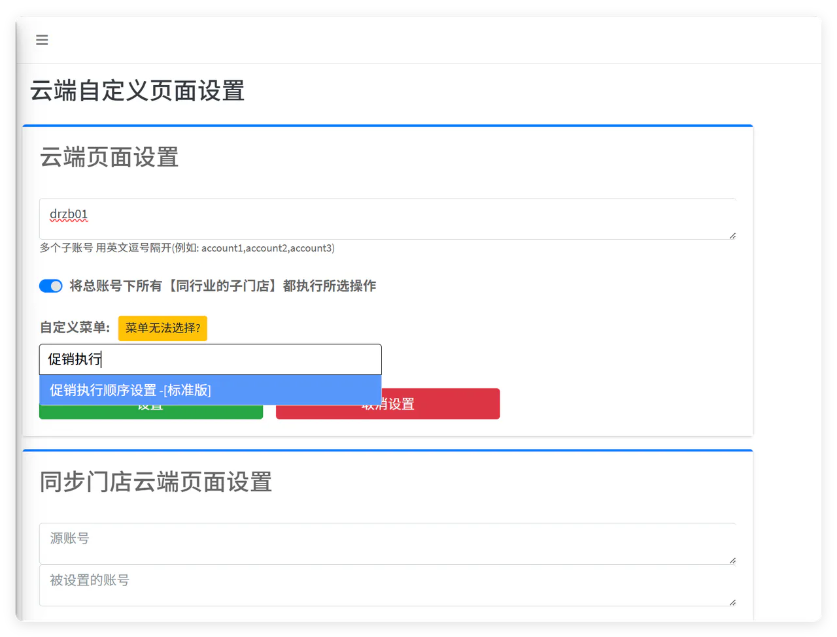Click the 自定义菜单: label
Screen dimensions: 837x637
75,327
